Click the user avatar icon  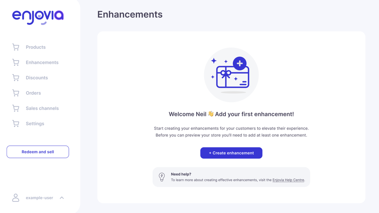16,198
